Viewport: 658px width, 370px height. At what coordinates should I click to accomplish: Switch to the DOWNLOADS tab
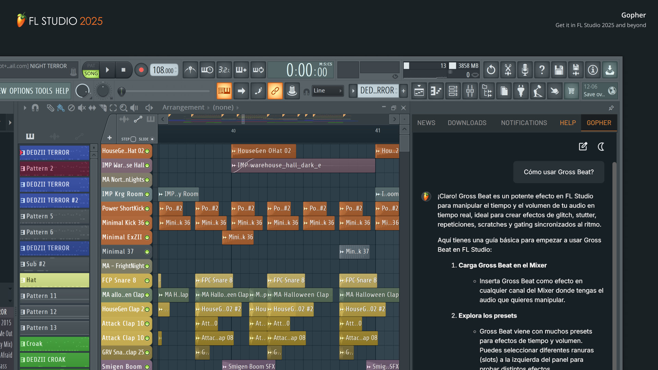pos(467,123)
